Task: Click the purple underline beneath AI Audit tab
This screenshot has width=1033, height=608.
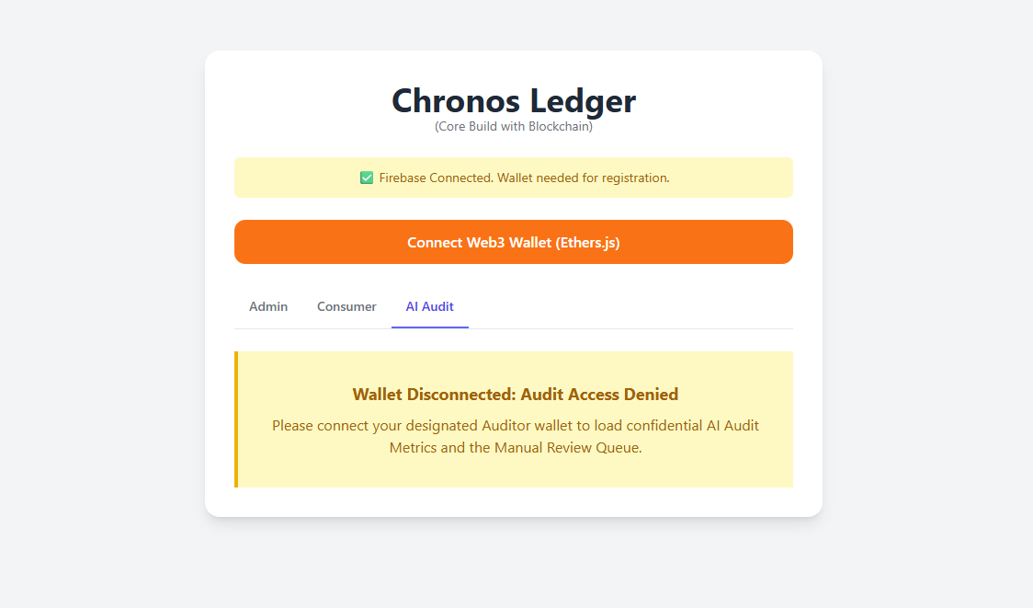Action: point(429,327)
